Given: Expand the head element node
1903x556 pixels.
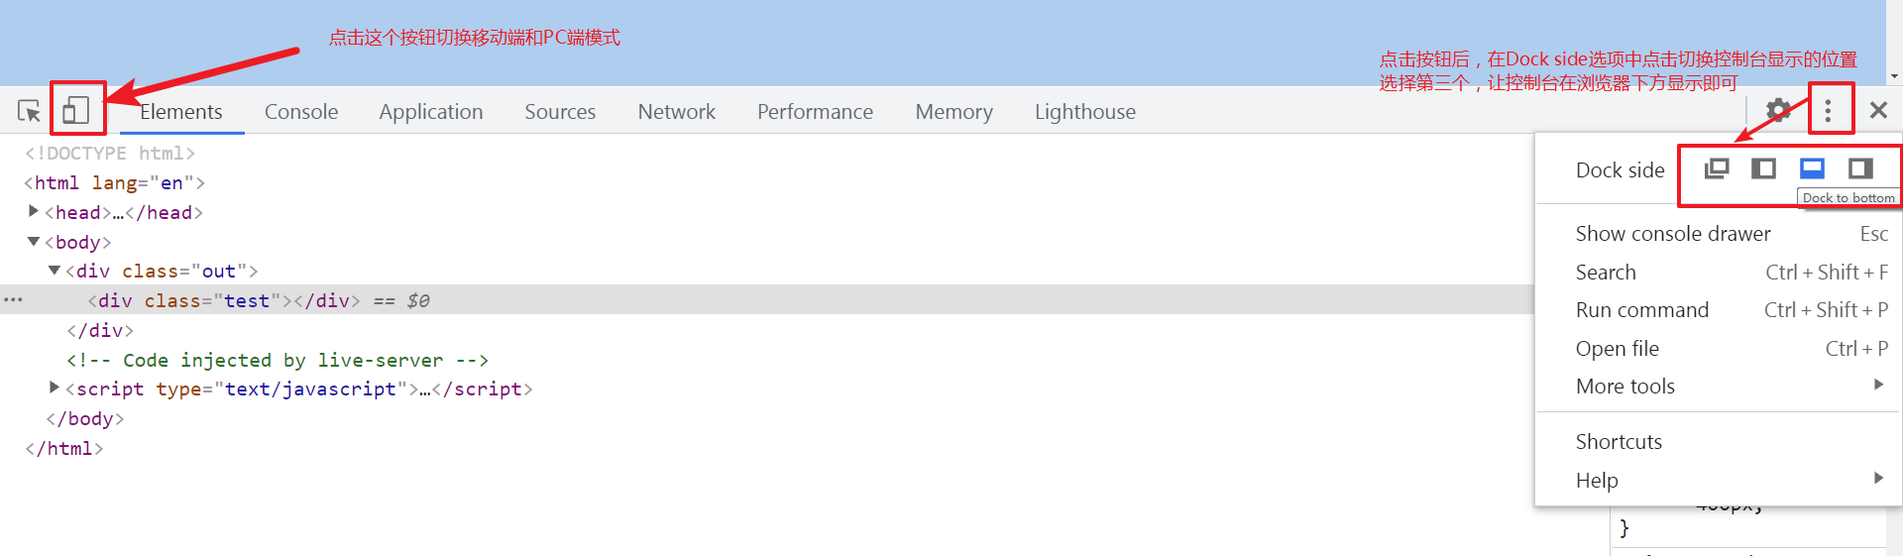Looking at the screenshot, I should point(34,211).
